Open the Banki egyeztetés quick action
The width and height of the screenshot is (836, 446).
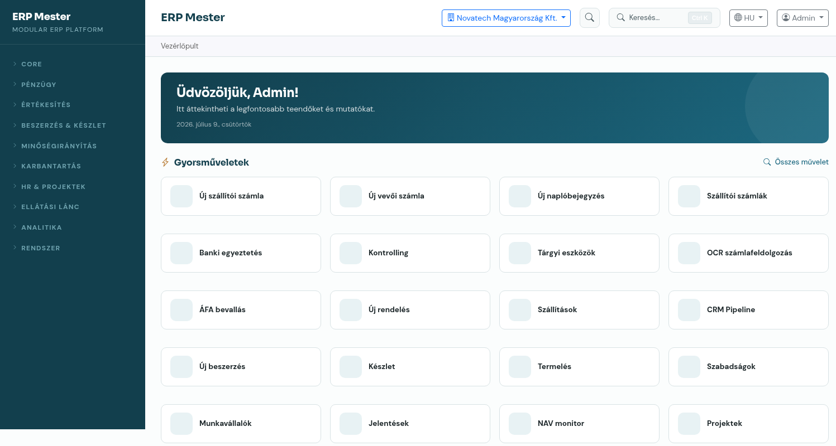(241, 253)
